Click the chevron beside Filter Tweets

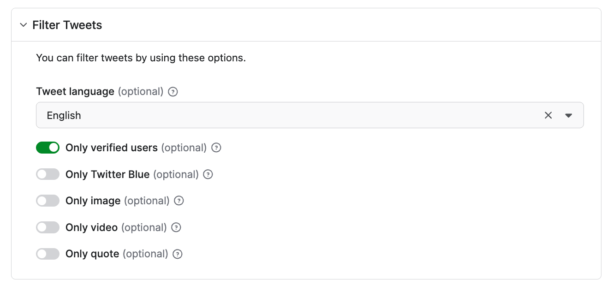pos(23,24)
